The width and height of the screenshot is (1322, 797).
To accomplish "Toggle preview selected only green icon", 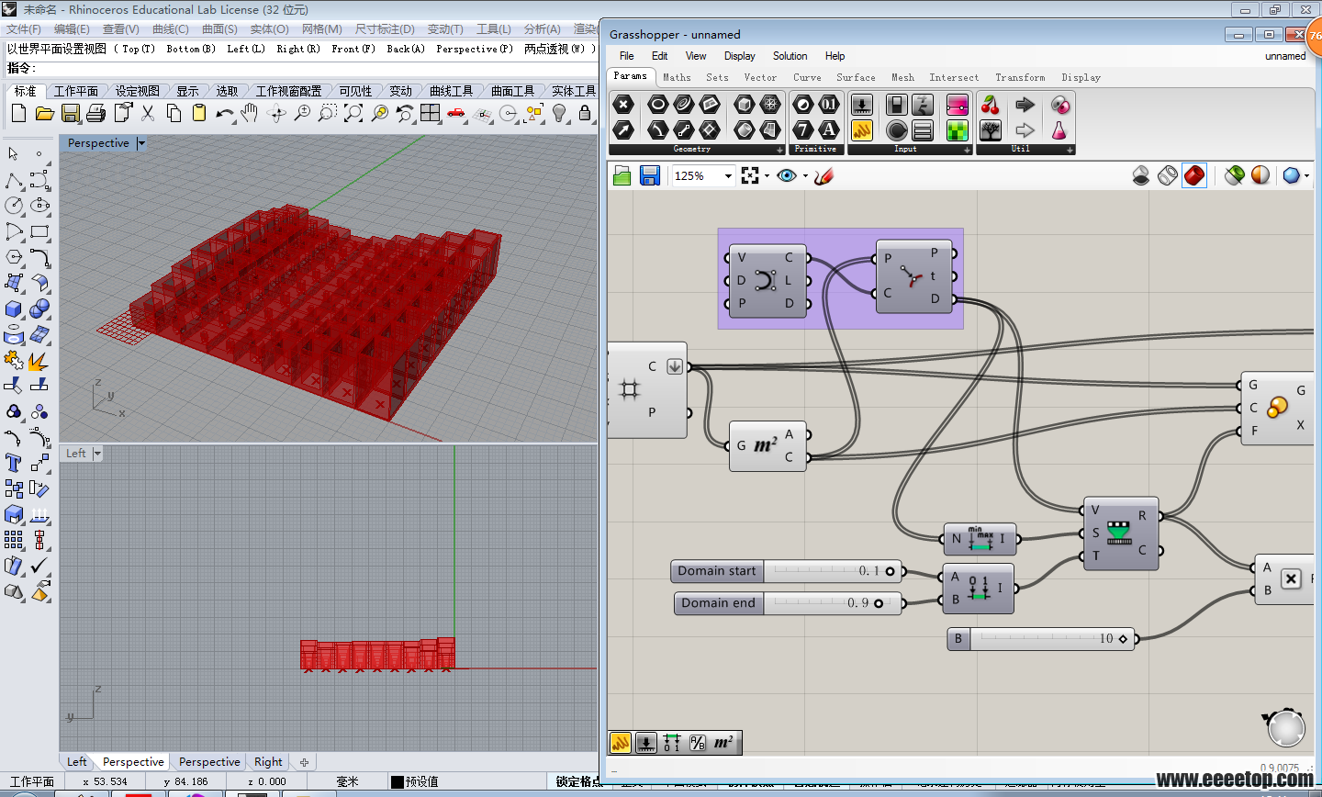I will (1235, 175).
